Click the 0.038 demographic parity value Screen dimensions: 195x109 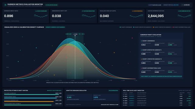click(57, 16)
